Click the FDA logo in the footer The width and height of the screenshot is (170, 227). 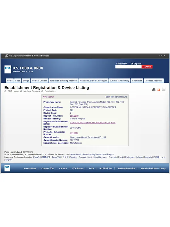tap(7, 168)
